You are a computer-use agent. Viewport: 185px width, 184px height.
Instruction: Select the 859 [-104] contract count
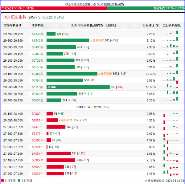click(x=117, y=87)
